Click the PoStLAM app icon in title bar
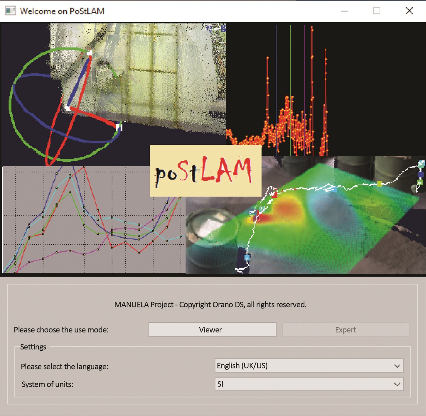 point(10,11)
